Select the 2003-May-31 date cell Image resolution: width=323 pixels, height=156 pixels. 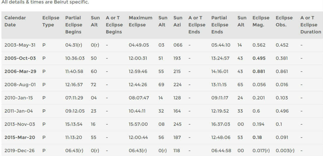tap(20, 45)
